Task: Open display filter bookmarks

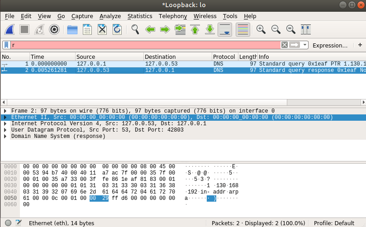Action: tap(6, 45)
